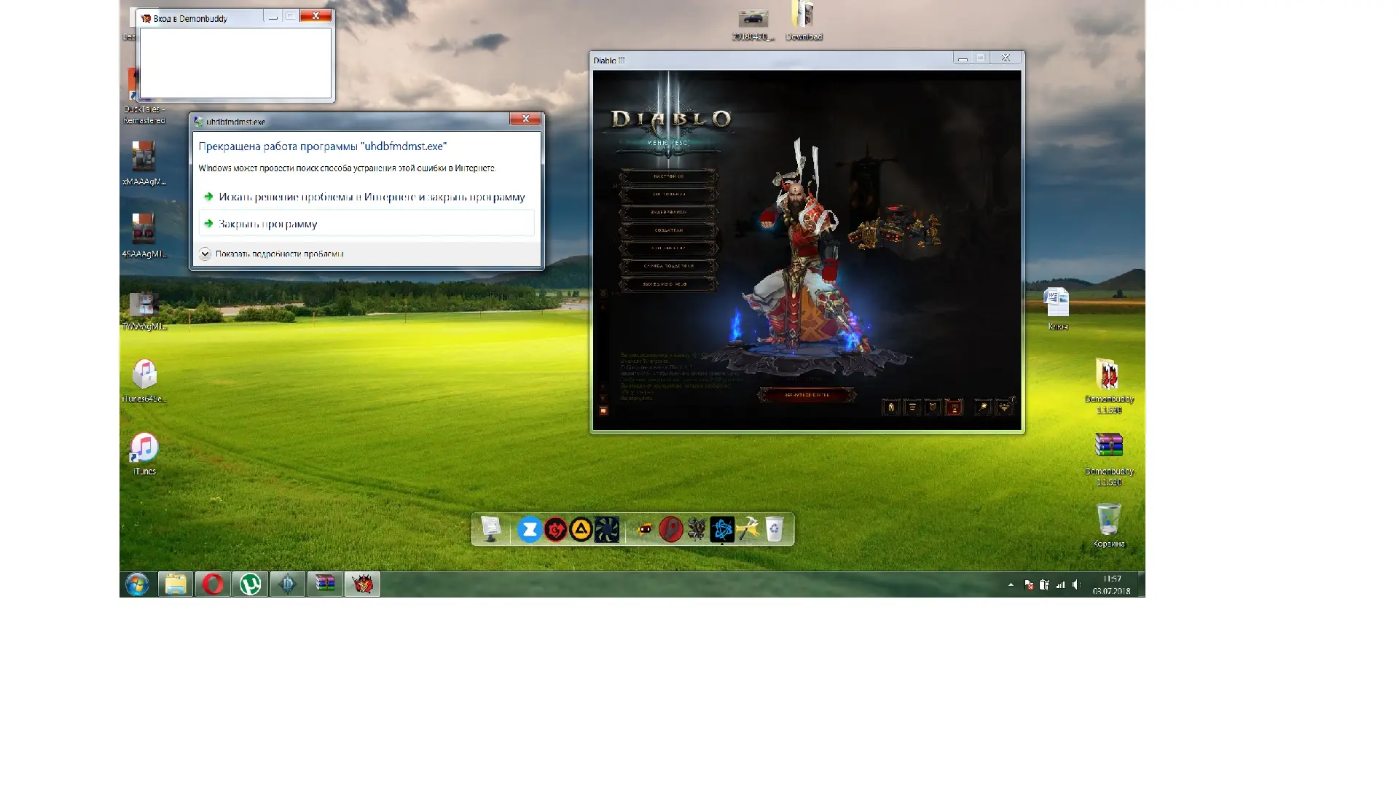Image resolution: width=1399 pixels, height=787 pixels.
Task: Click the blank area of Вход в Demonbuddy window
Action: click(235, 63)
